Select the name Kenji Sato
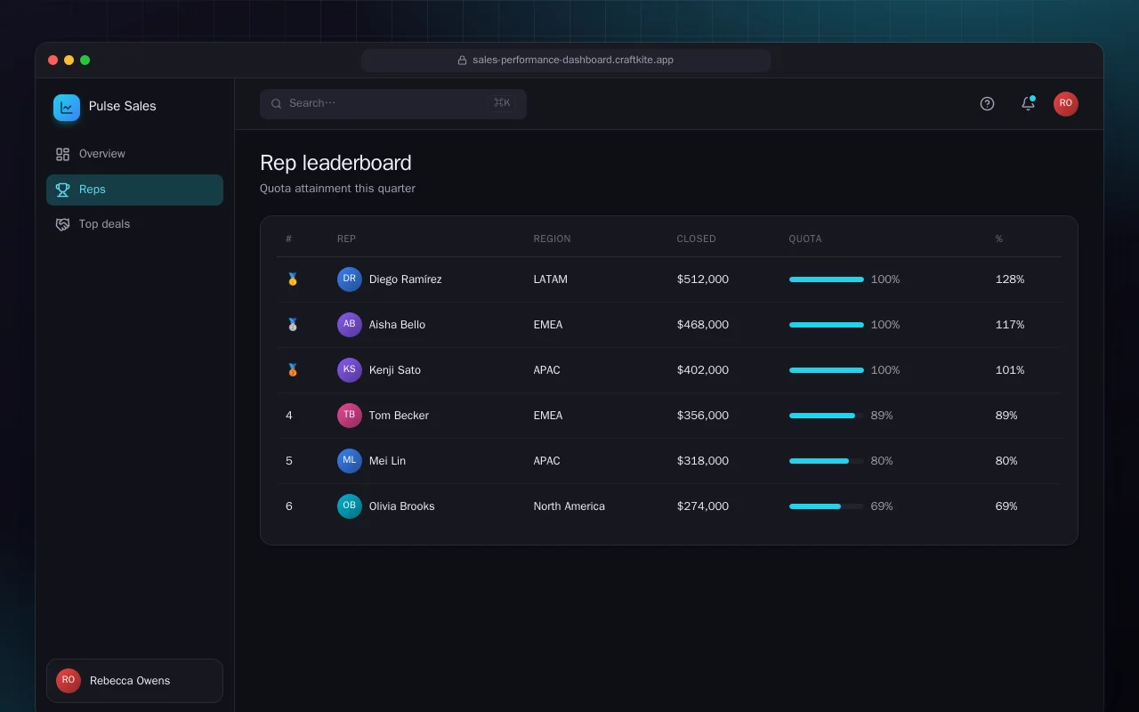Viewport: 1139px width, 712px height. [395, 370]
